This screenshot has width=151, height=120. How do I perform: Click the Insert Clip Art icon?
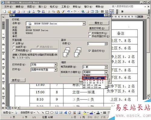coord(74,112)
